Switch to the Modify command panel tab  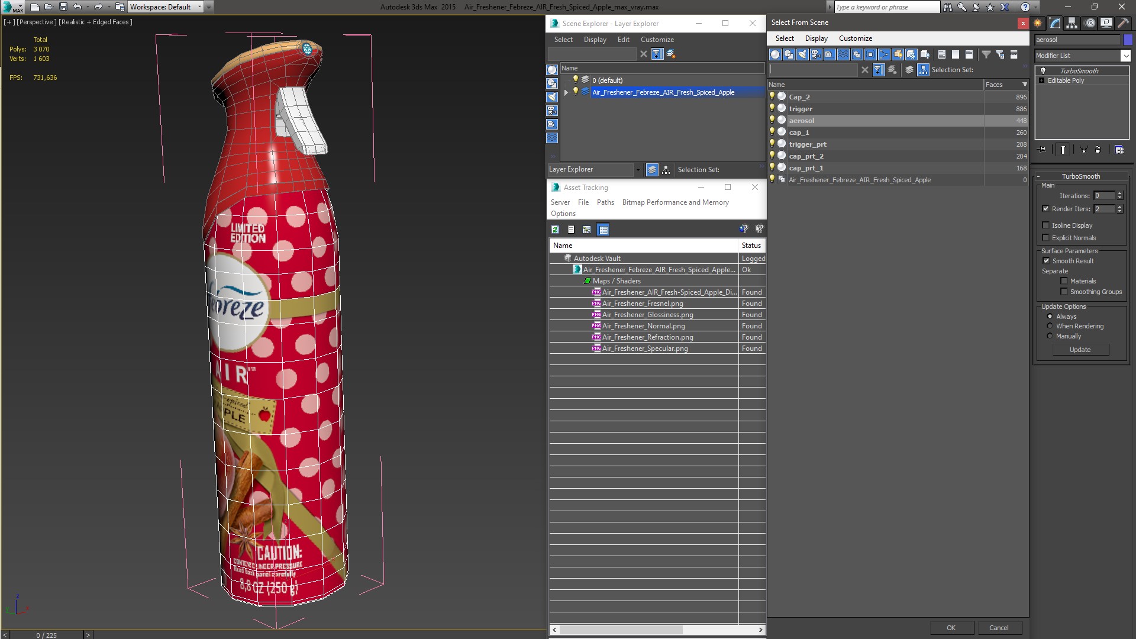pyautogui.click(x=1055, y=23)
